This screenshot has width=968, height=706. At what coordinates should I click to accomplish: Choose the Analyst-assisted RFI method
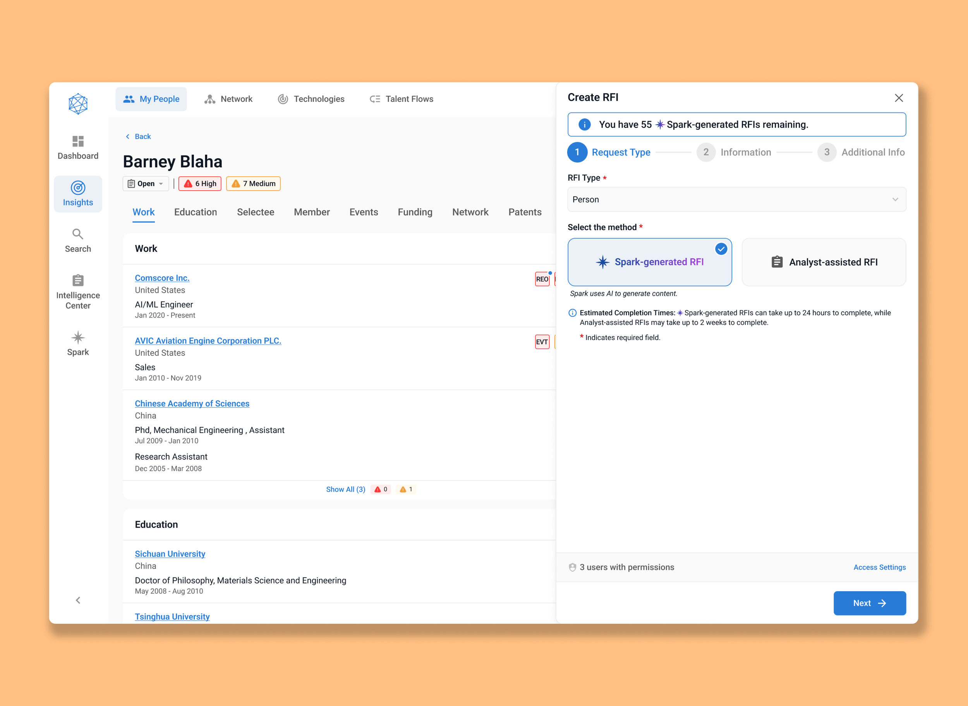coord(824,262)
